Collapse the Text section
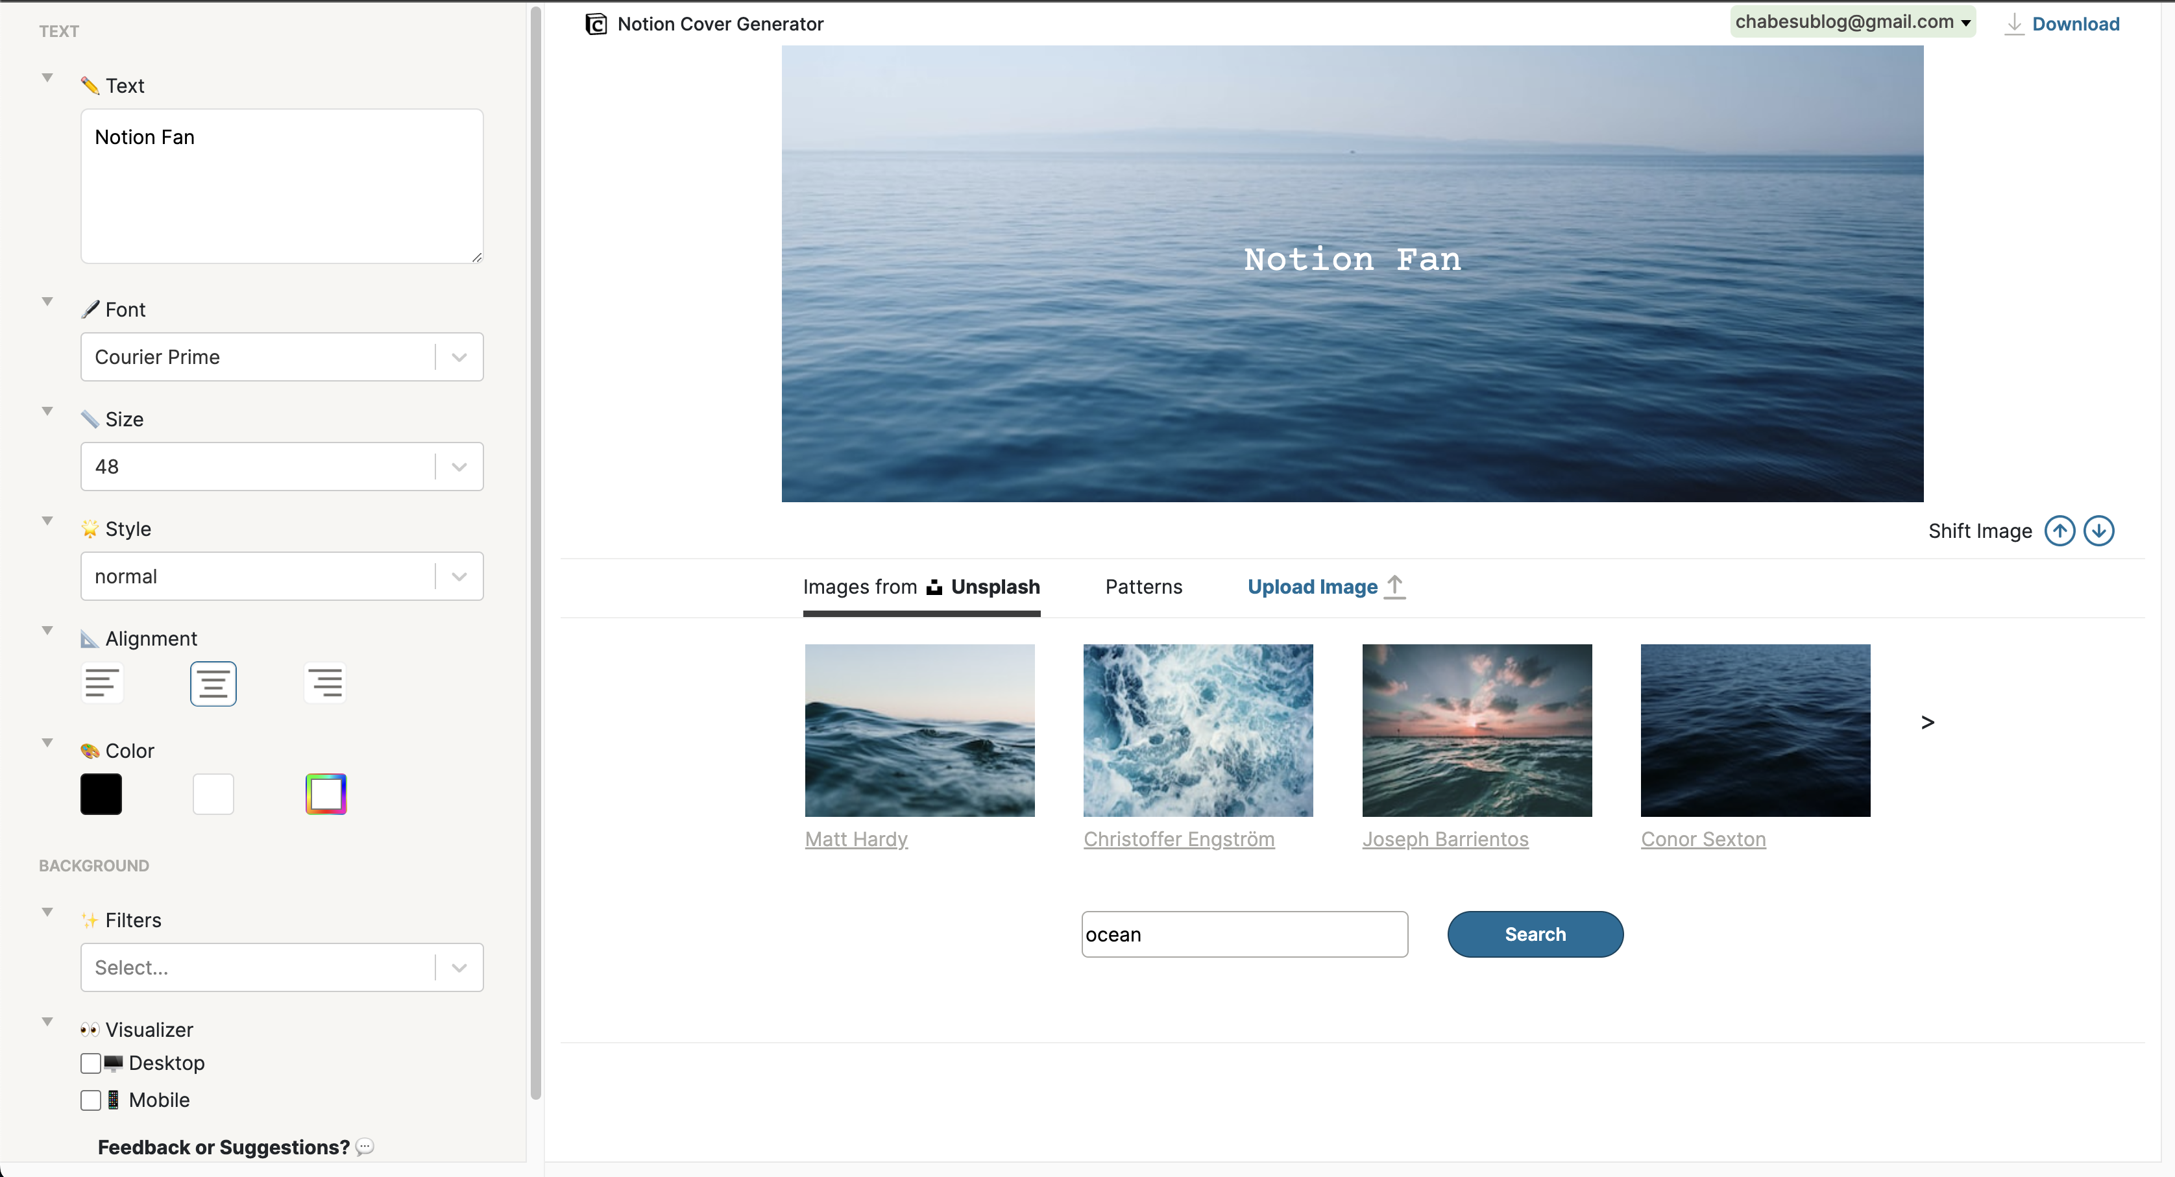This screenshot has height=1177, width=2175. (47, 77)
